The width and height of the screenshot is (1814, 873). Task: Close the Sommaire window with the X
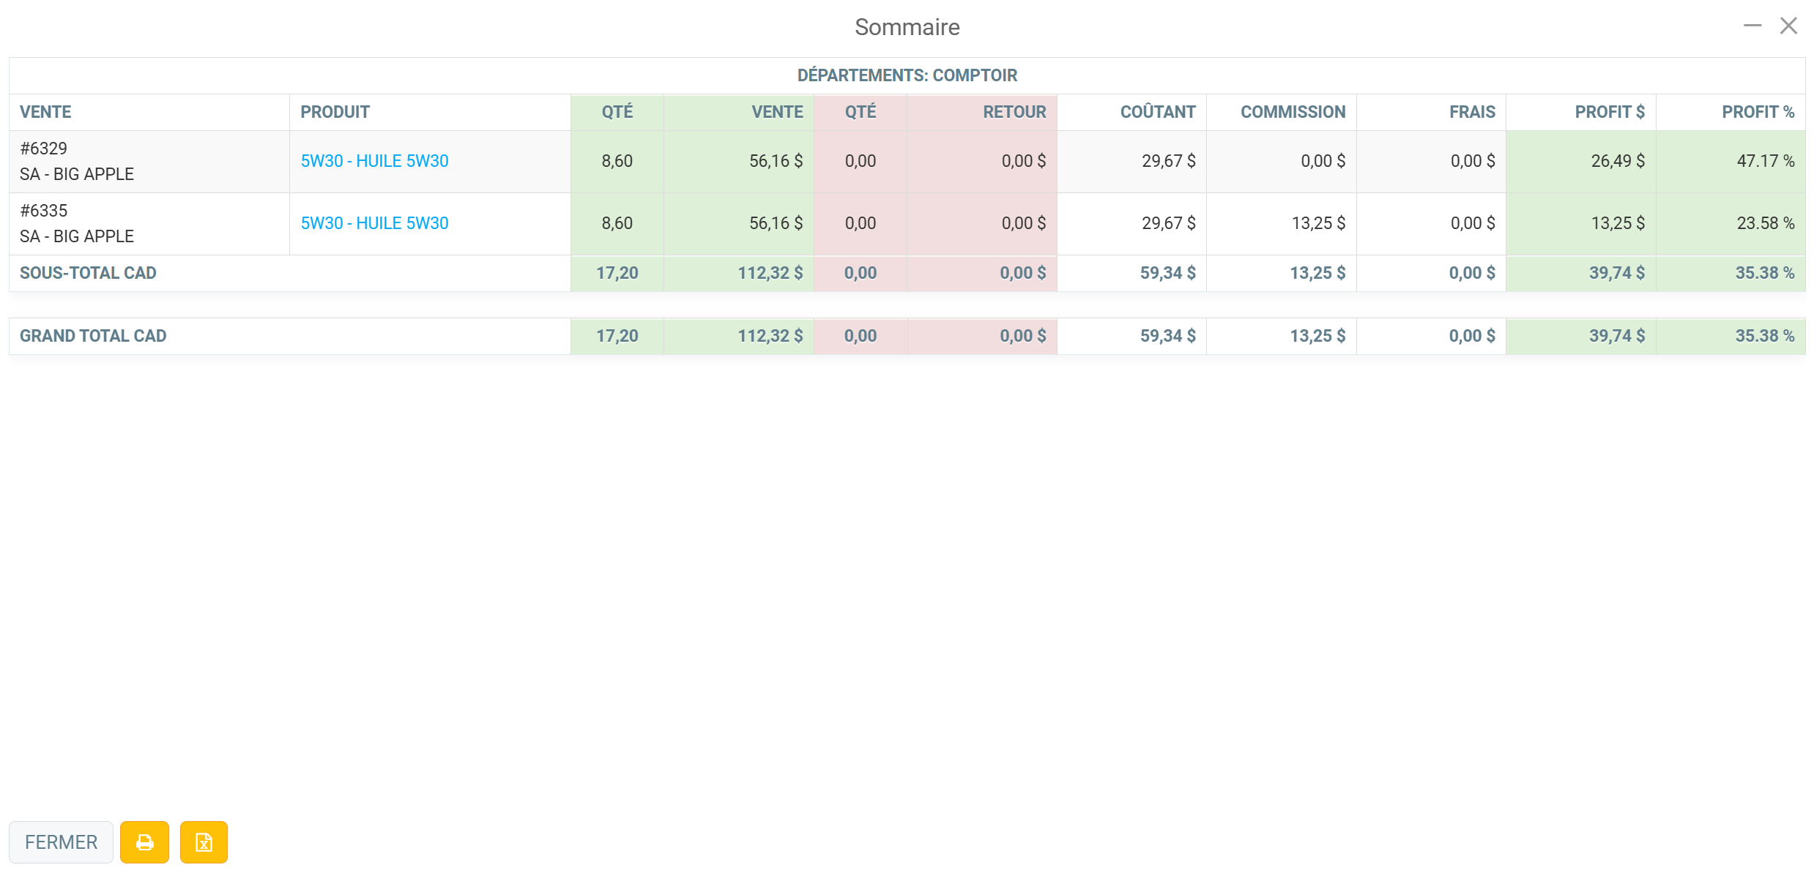click(x=1789, y=26)
